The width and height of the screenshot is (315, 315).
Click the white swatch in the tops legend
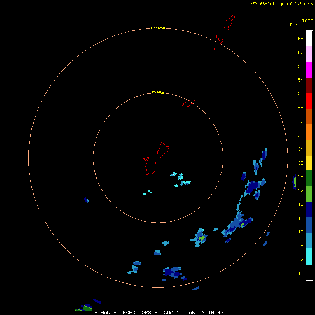click(309, 38)
